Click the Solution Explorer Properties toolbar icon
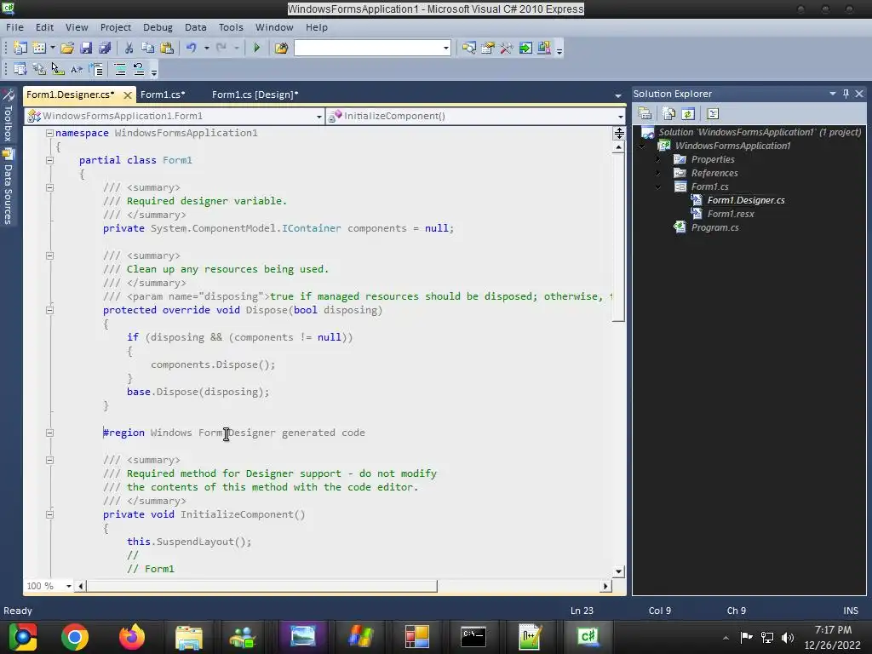The width and height of the screenshot is (872, 654). tap(645, 113)
